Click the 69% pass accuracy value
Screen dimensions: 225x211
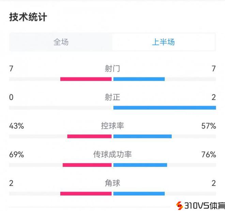click(x=16, y=155)
